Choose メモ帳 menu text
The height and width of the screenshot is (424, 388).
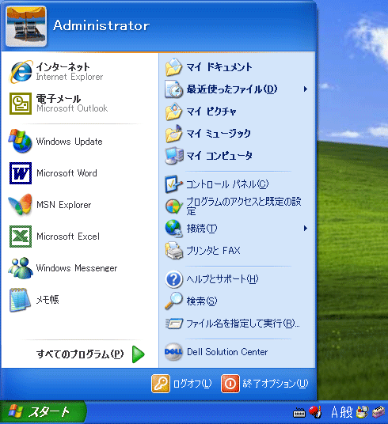coord(48,300)
